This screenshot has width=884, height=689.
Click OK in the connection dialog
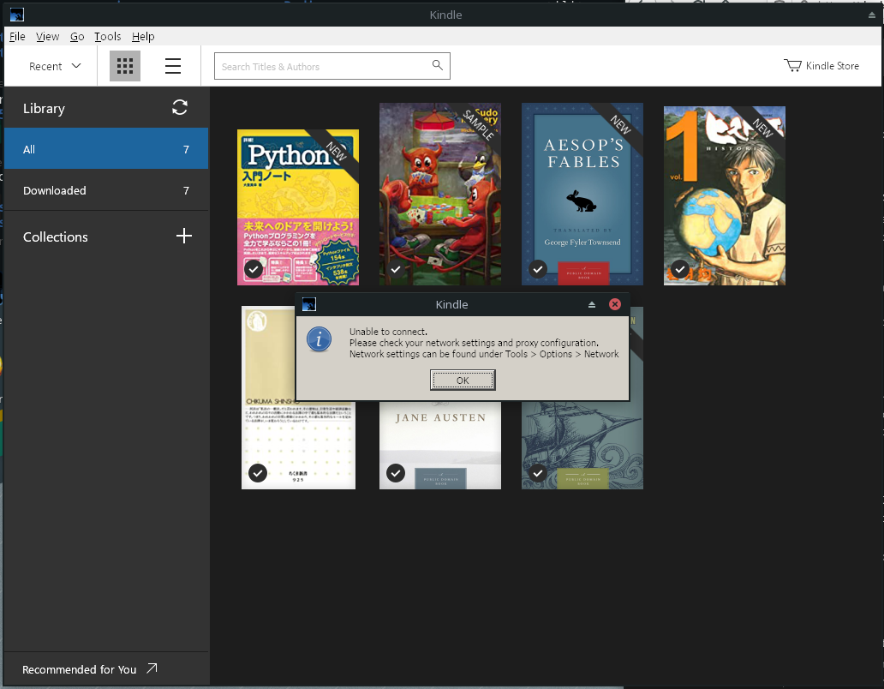463,380
